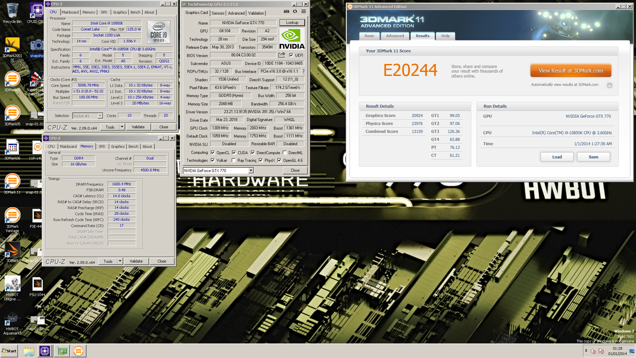Click the Bus Interface question mark icon
Viewport: 636px width, 358px height.
point(303,71)
